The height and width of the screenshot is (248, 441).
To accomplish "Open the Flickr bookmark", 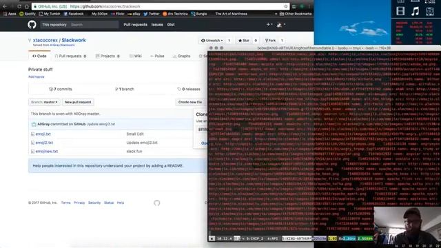I will pyautogui.click(x=118, y=14).
